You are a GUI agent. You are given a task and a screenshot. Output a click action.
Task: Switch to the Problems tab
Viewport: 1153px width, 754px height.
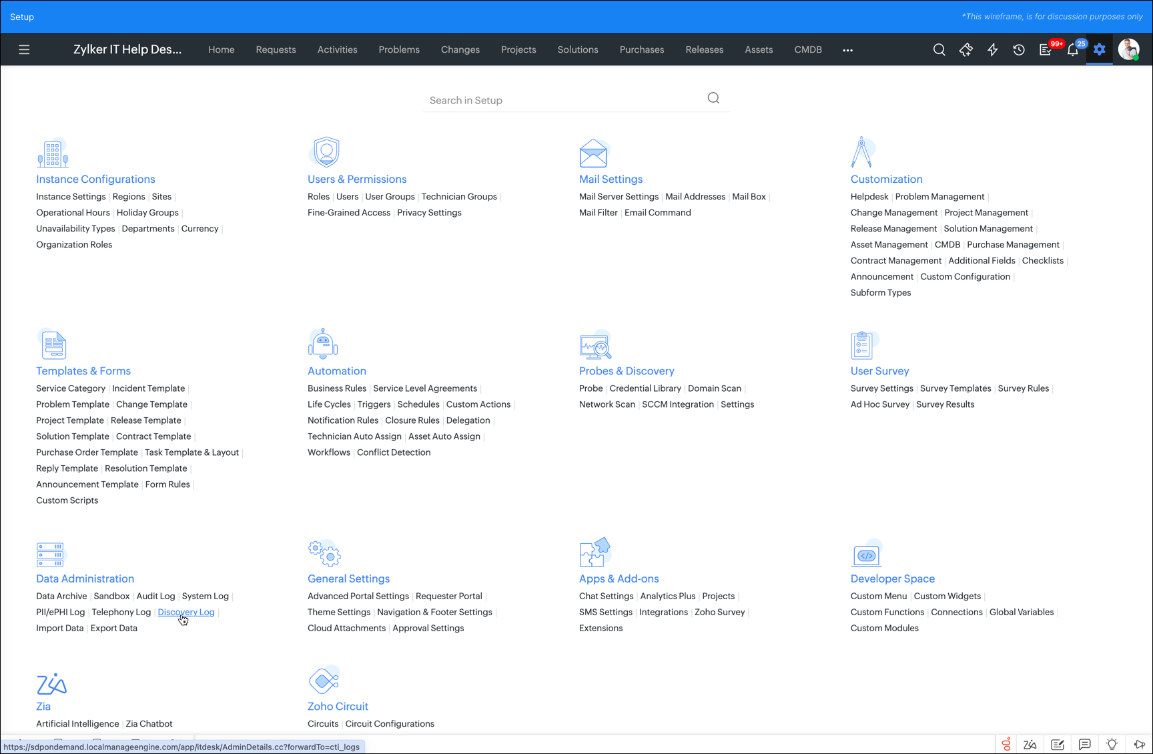click(399, 49)
